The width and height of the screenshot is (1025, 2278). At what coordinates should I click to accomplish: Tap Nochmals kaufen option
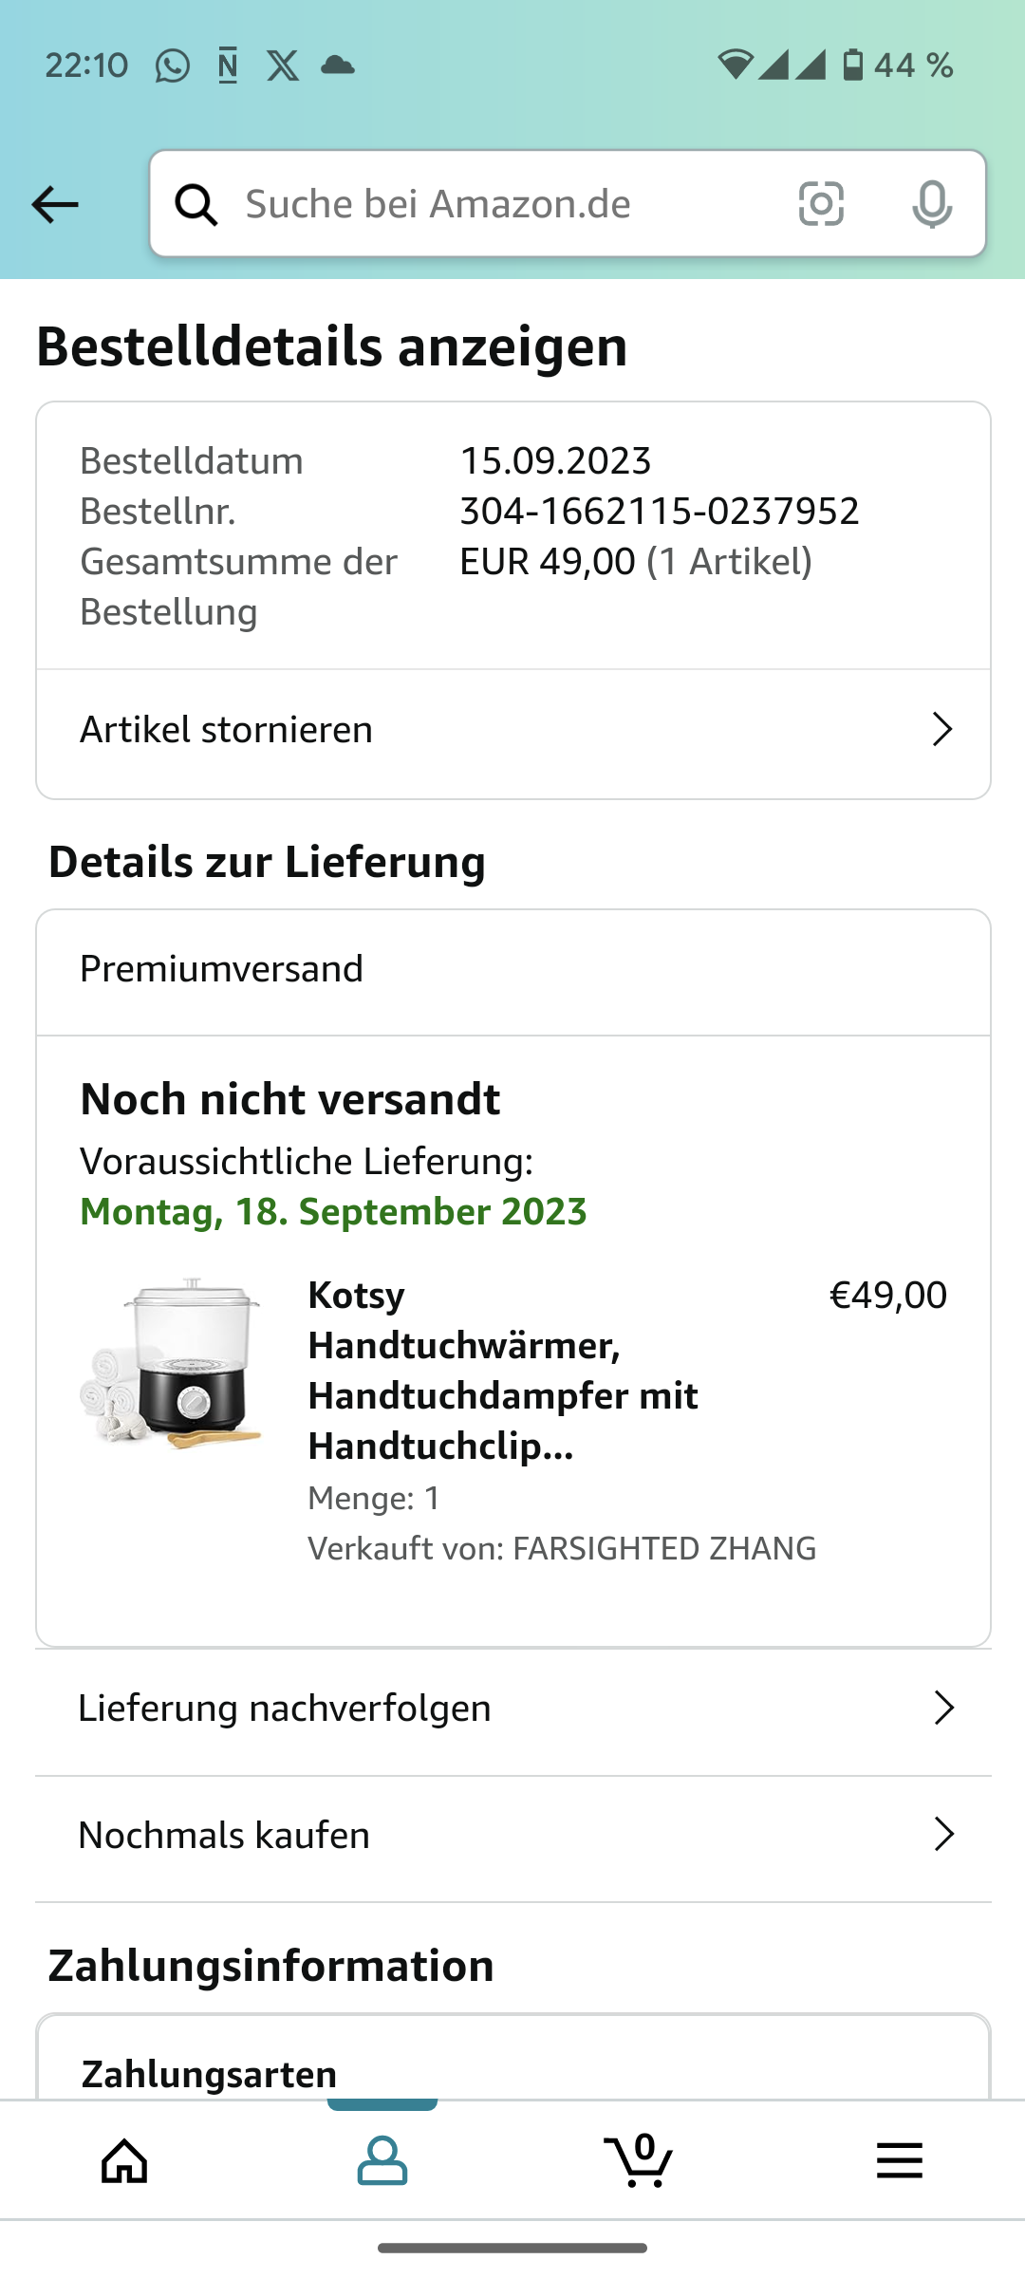tap(224, 1835)
